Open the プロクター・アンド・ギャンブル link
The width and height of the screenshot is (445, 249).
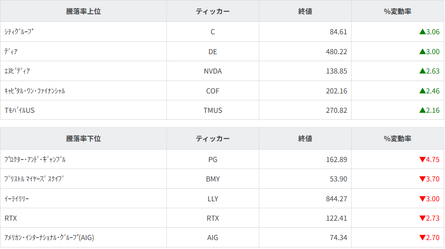[35, 160]
